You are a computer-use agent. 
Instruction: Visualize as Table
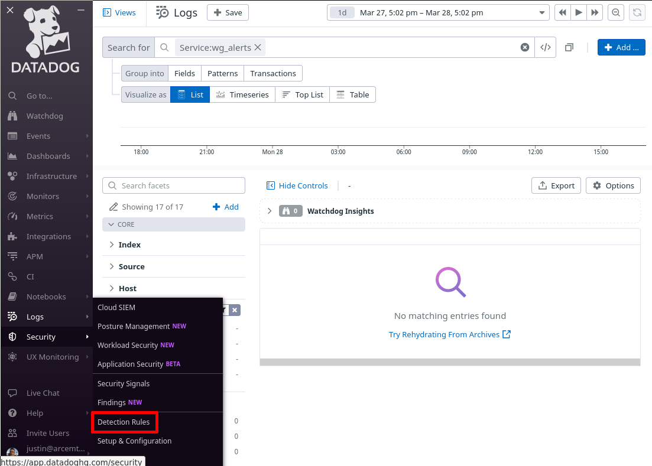(x=353, y=94)
